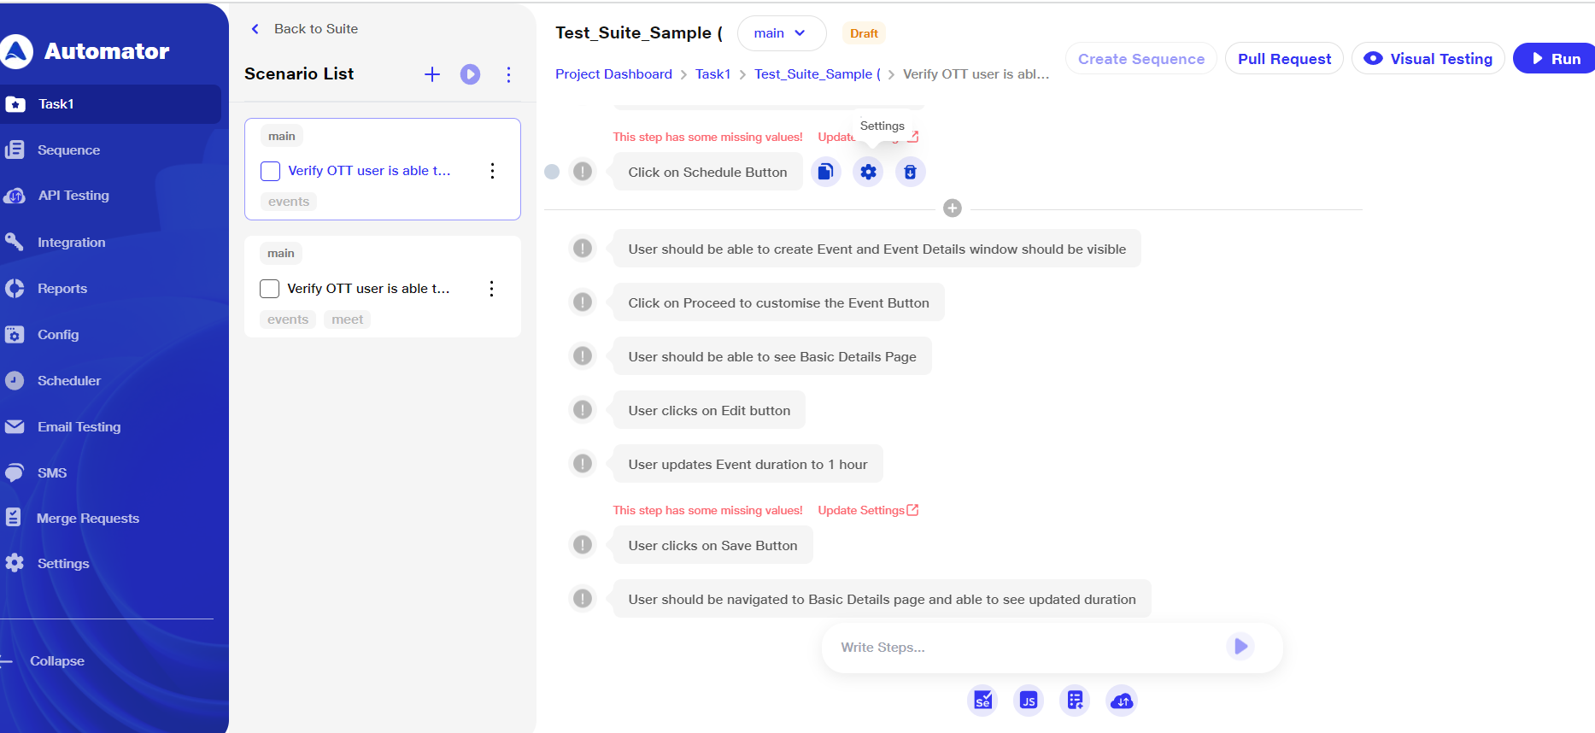Viewport: 1595px width, 733px height.
Task: Click warning icon for Basic Details Page step
Action: (x=583, y=356)
